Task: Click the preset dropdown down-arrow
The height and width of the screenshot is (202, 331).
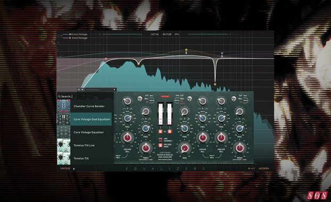Action: click(x=114, y=90)
